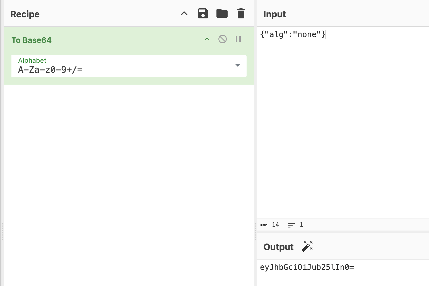This screenshot has height=286, width=429.
Task: Clear the recipe using the trash icon
Action: 241,13
